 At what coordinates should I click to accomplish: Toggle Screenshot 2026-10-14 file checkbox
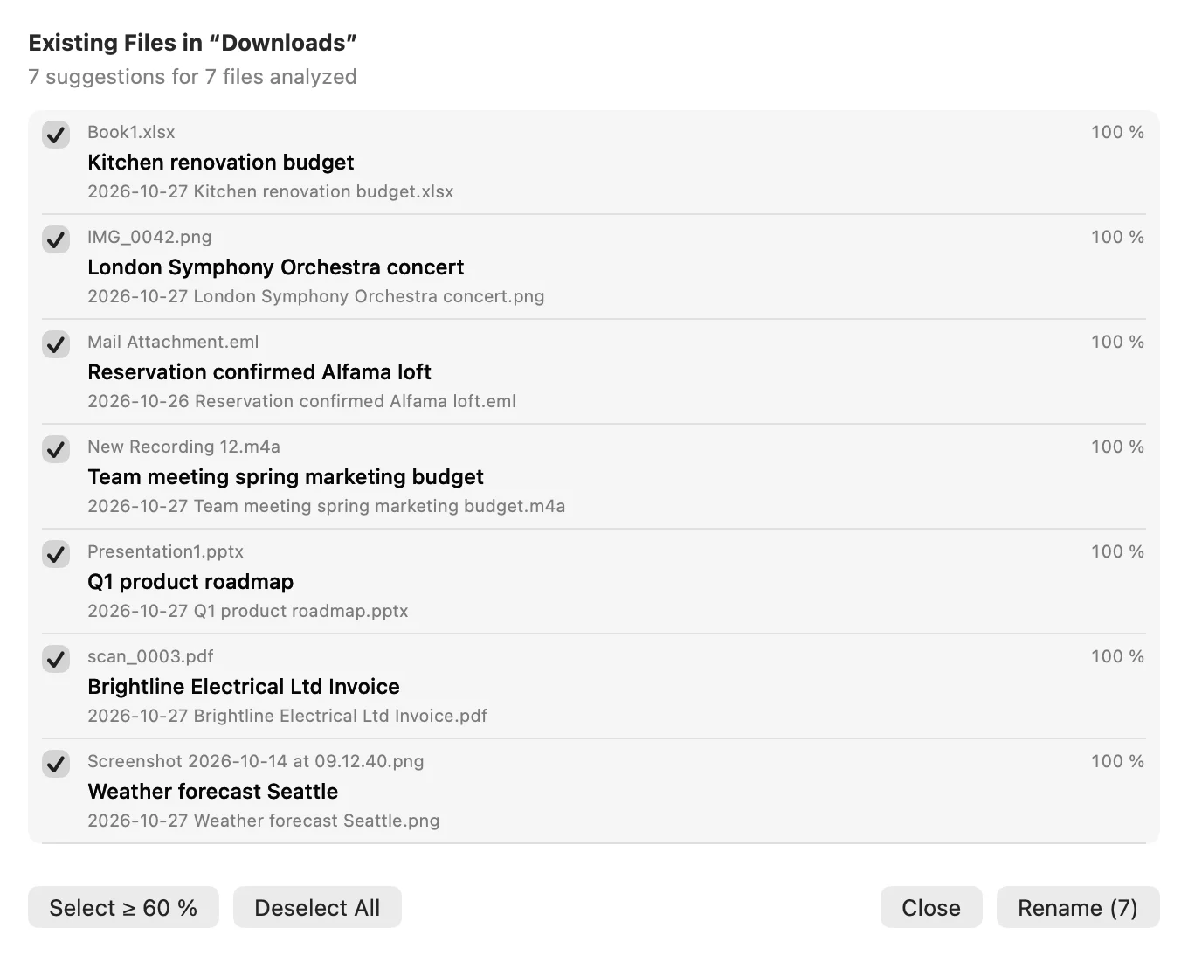56,764
